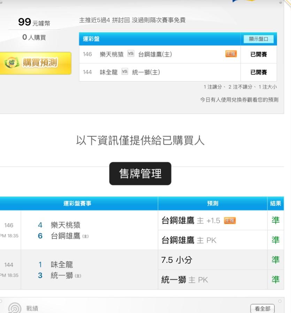
Task: Click prediction 7.5 小分
Action: [x=177, y=260]
